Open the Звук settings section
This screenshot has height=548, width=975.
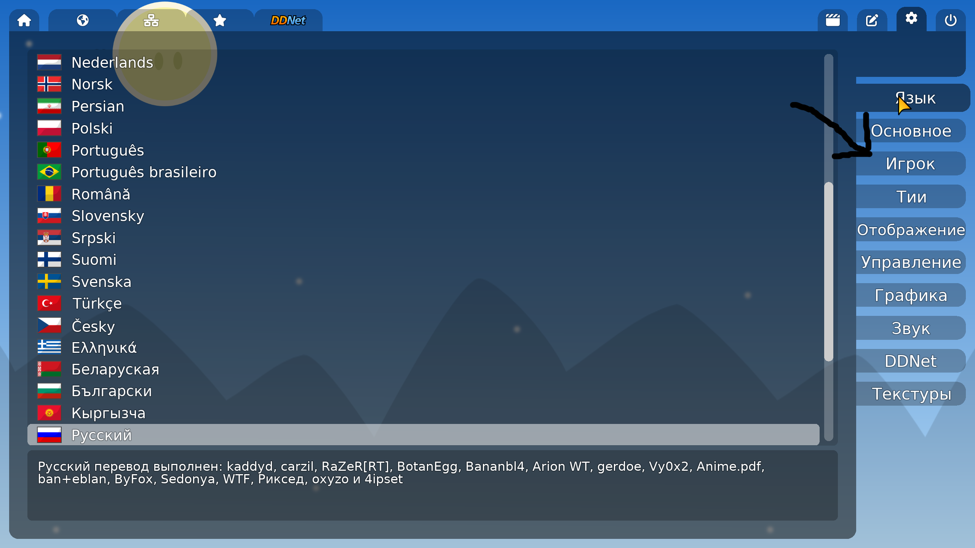point(911,328)
